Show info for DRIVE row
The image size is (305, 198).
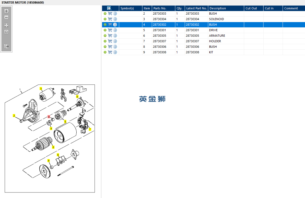pos(115,30)
